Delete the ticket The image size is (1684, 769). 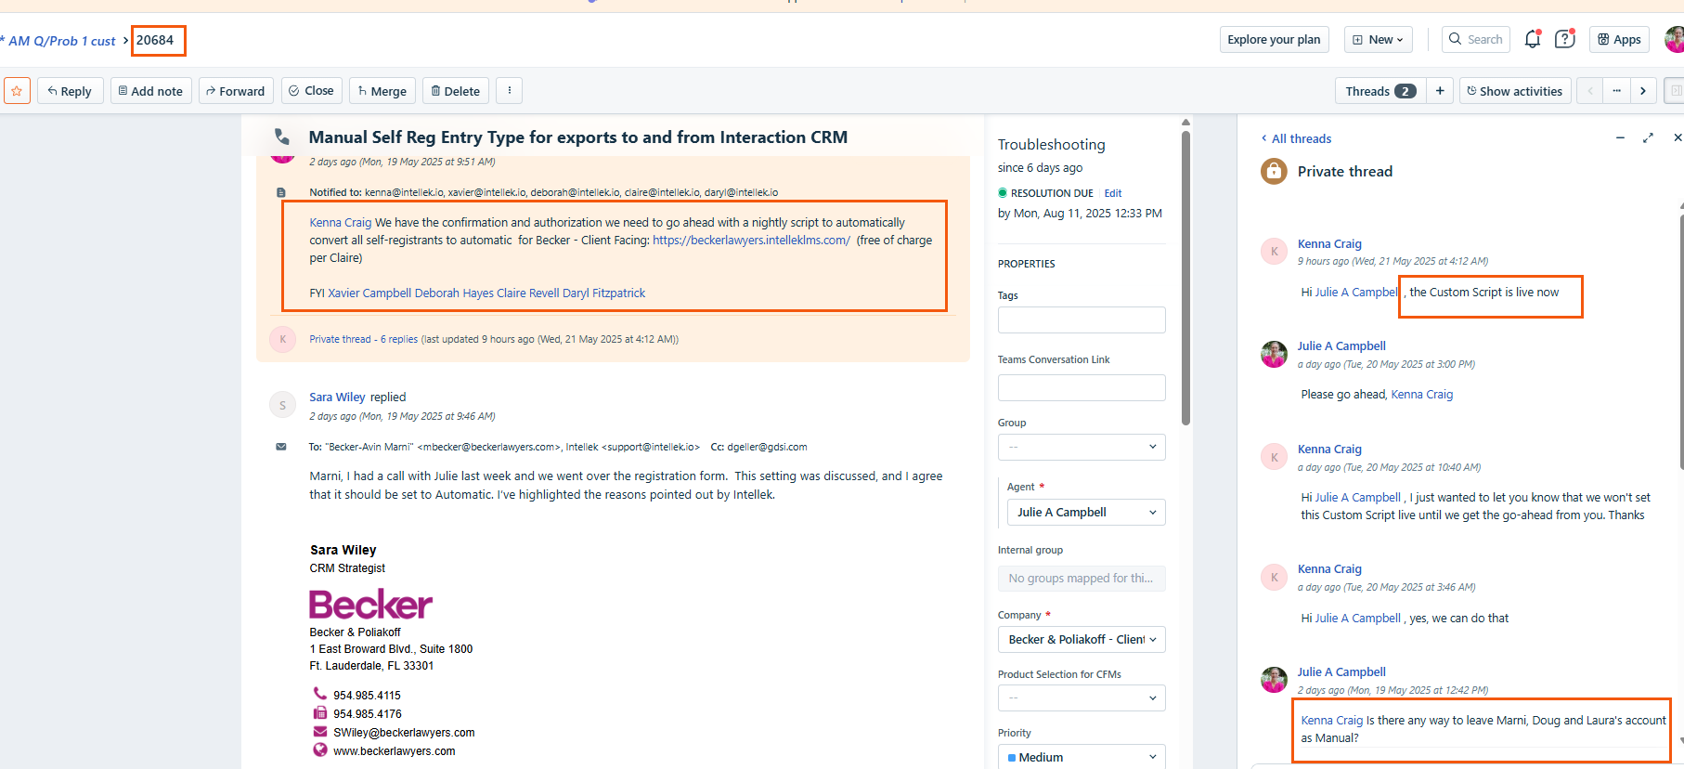coord(456,91)
